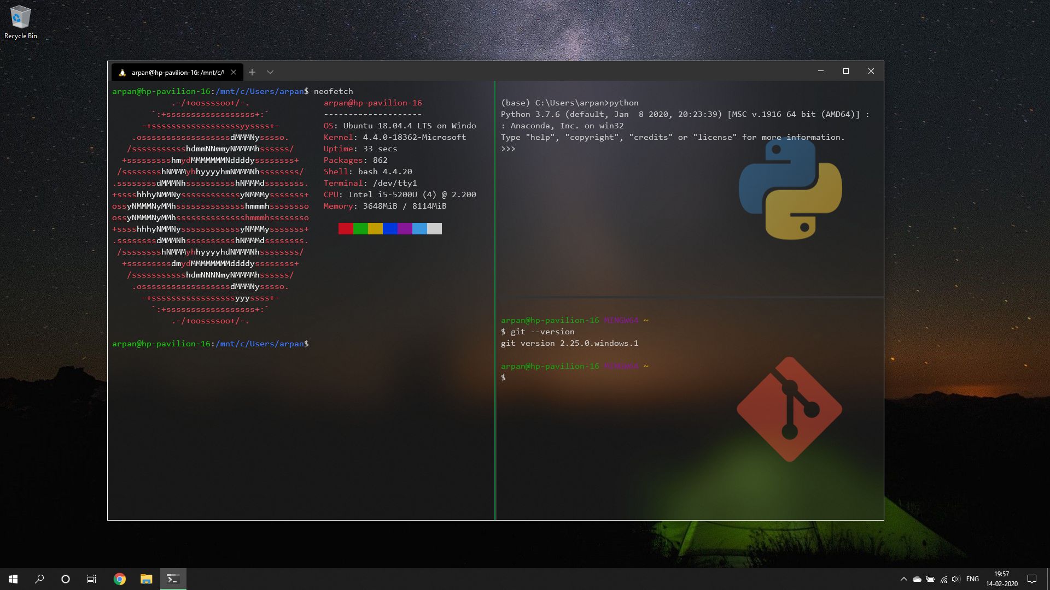Screen dimensions: 1050x590
Task: Select the Windows Terminal icon in the taskbar
Action: (x=173, y=579)
